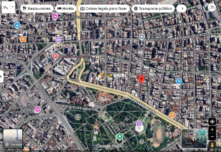Open the dropdown arrow beside Pt

pyautogui.click(x=13, y=8)
